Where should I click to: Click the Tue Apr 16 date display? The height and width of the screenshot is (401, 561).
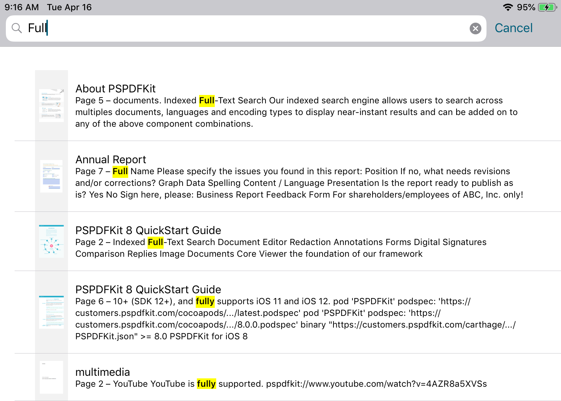pyautogui.click(x=69, y=7)
